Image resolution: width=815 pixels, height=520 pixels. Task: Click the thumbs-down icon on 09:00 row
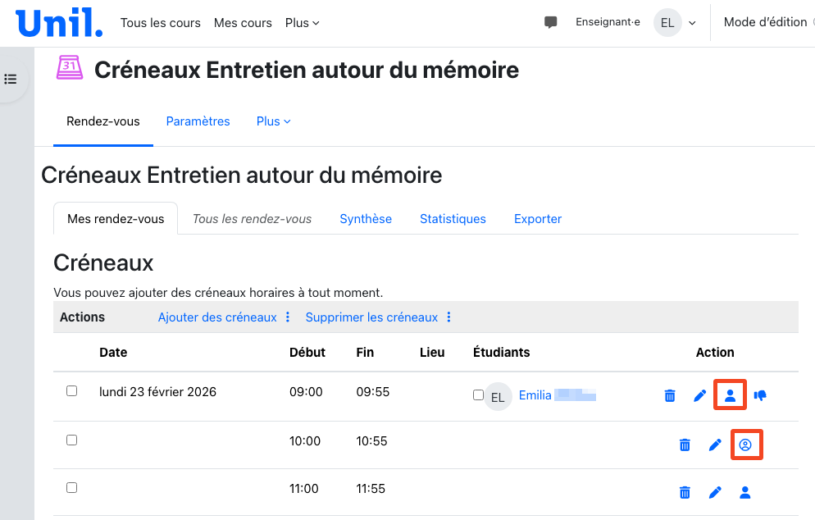pyautogui.click(x=760, y=396)
